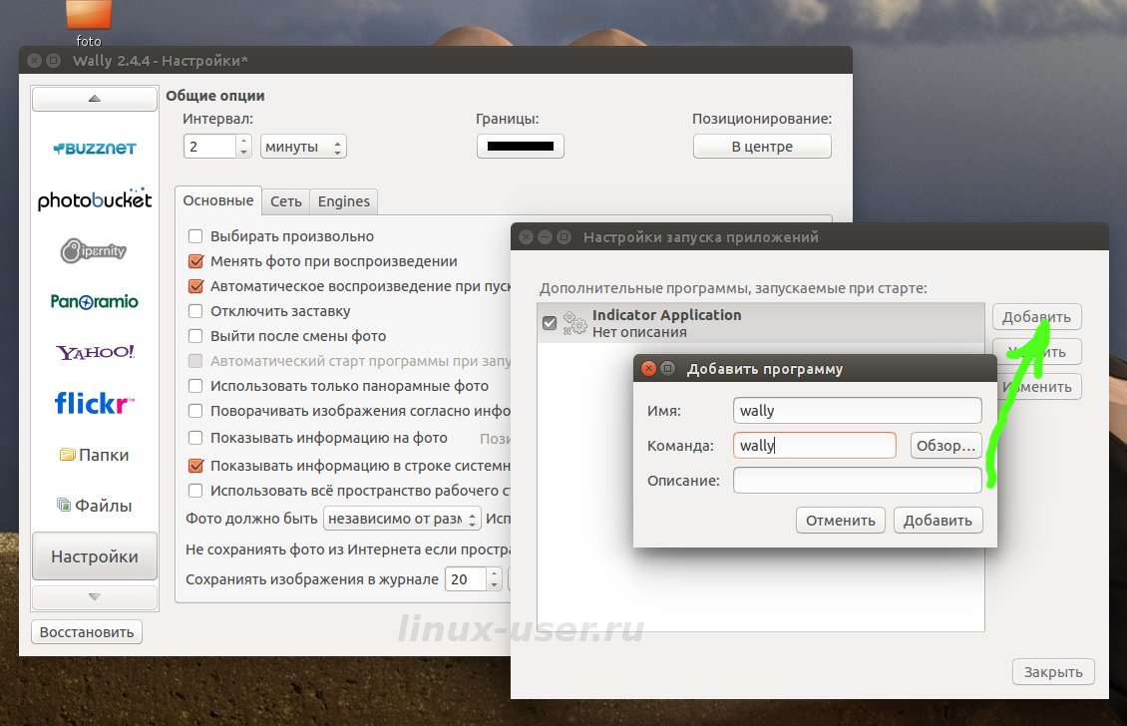Enable Выйти после смены фото

[195, 336]
